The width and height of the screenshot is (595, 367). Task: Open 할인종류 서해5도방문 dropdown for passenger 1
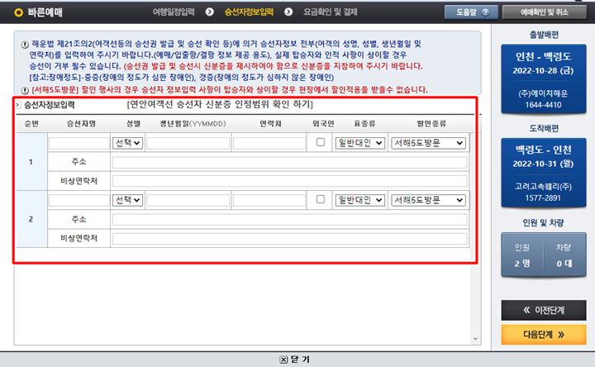pos(428,143)
